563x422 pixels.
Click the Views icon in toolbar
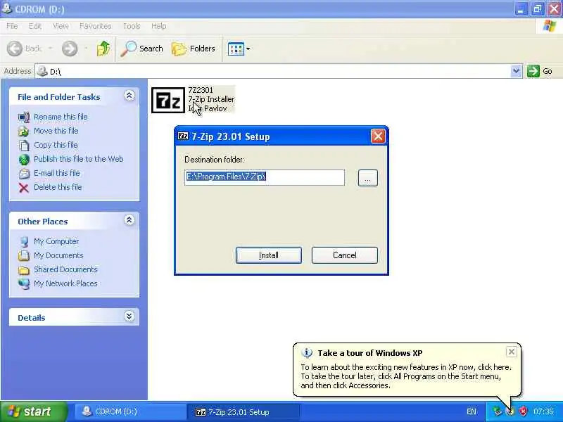tap(236, 49)
